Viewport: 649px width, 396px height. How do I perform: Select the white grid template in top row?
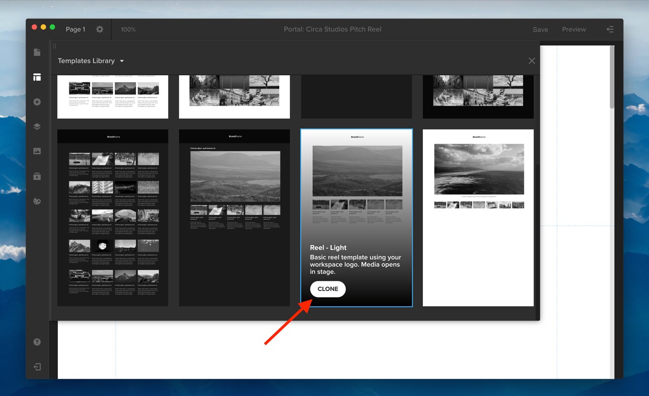[113, 96]
